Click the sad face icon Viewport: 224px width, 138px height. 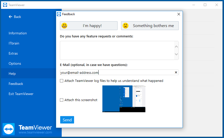125,26
